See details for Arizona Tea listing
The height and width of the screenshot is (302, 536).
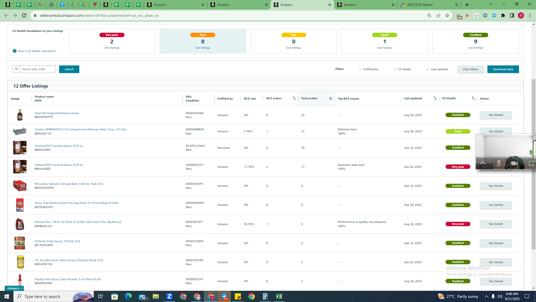point(496,224)
